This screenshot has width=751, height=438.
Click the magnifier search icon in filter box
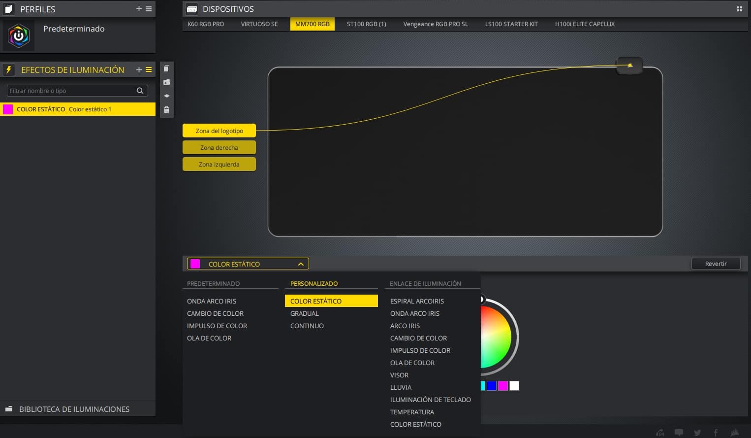[x=140, y=91]
